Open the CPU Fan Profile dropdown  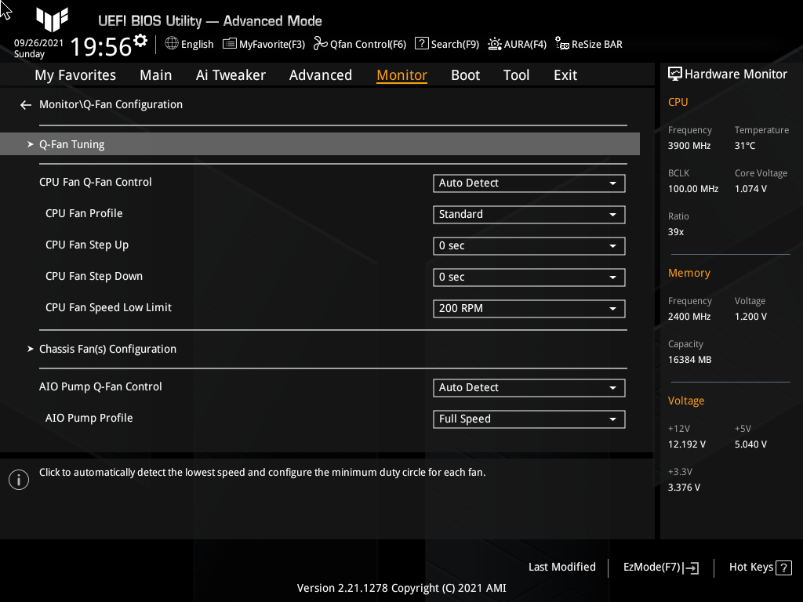tap(529, 214)
